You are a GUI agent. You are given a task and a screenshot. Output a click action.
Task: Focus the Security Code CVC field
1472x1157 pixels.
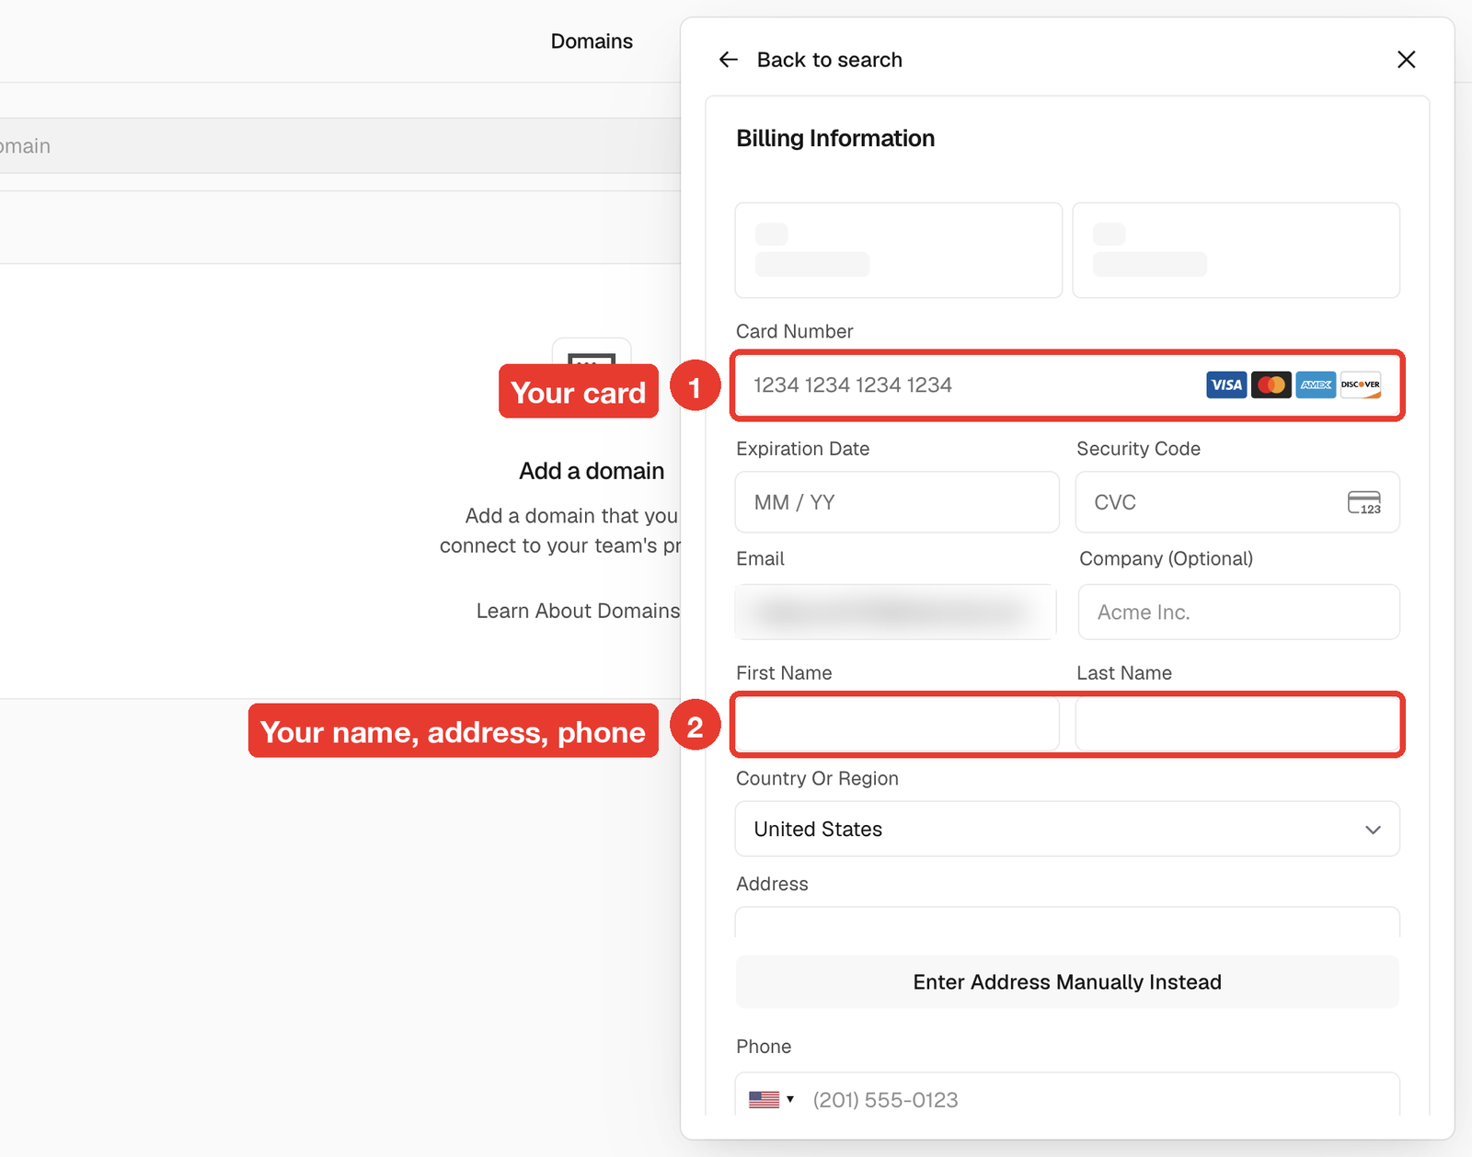tap(1237, 502)
